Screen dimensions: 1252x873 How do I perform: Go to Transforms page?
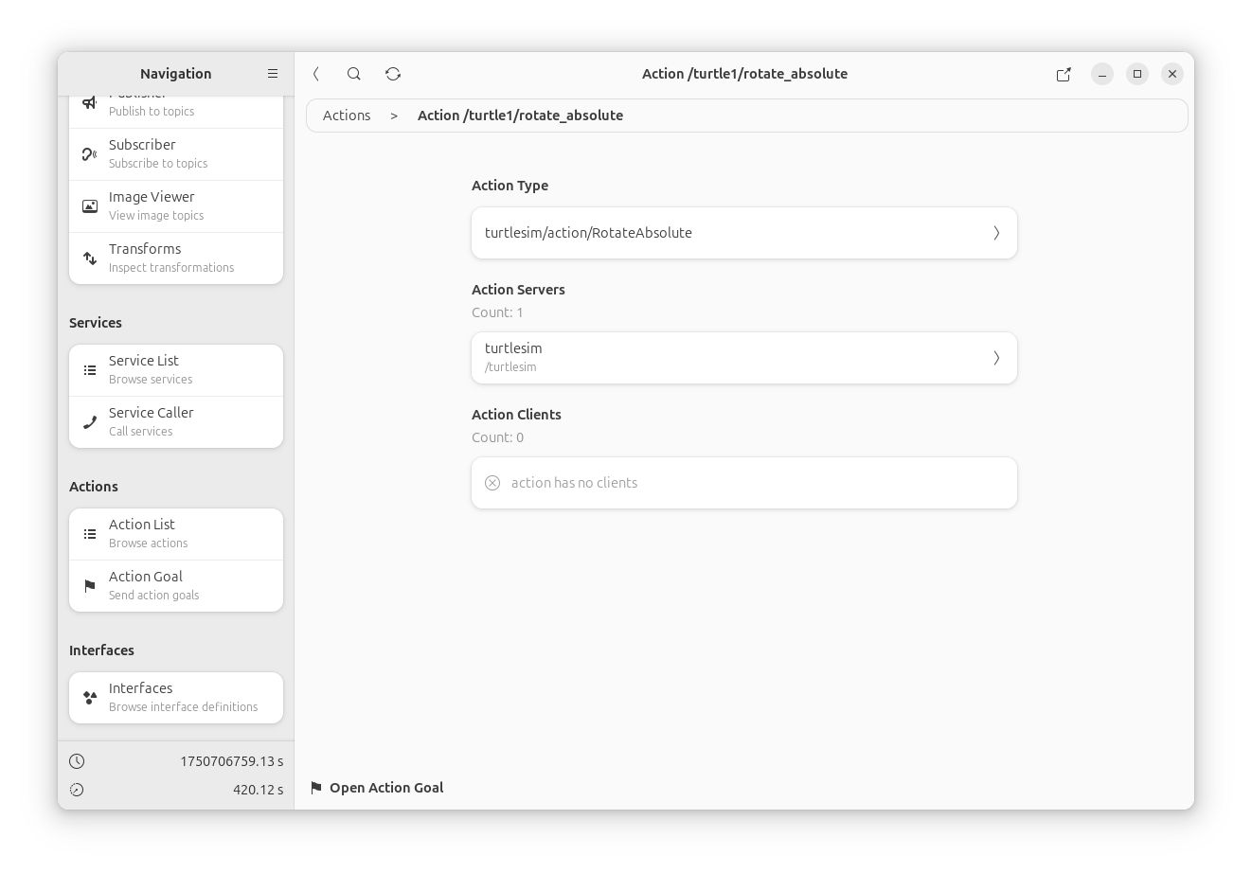pos(176,258)
